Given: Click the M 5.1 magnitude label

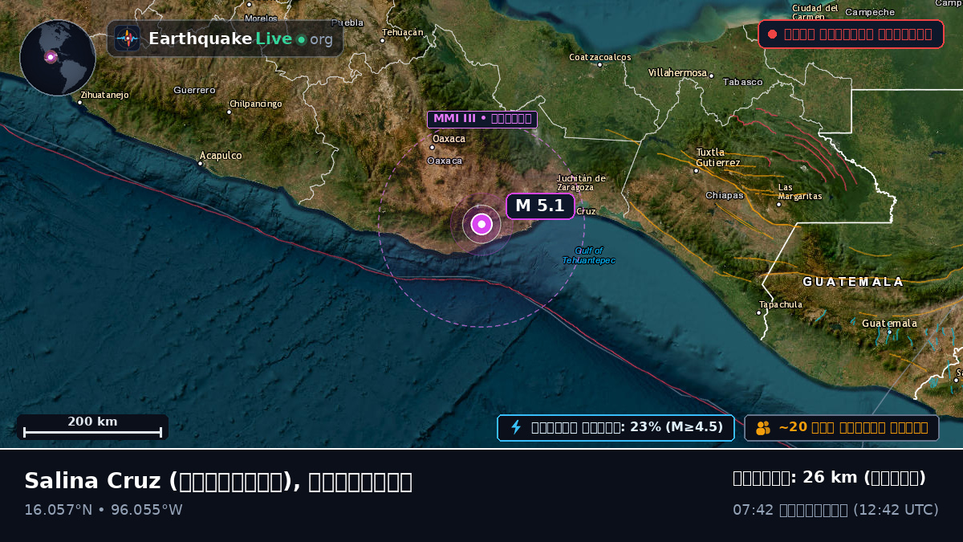Looking at the screenshot, I should point(540,206).
